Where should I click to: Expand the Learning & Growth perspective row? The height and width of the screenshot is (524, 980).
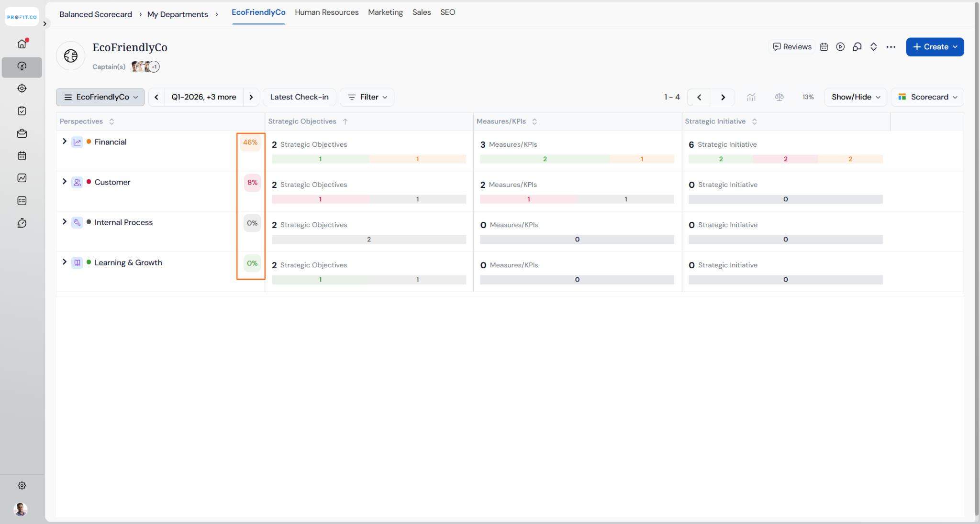coord(65,262)
